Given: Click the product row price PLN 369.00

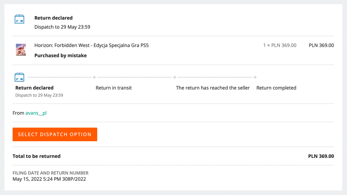Looking at the screenshot, I should click(x=321, y=45).
